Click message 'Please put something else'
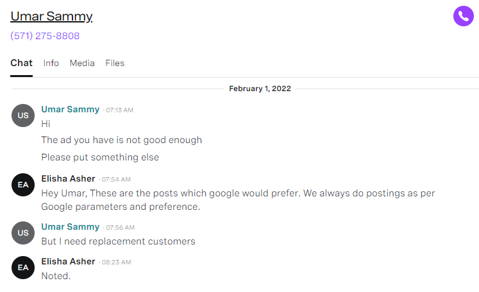 click(100, 157)
